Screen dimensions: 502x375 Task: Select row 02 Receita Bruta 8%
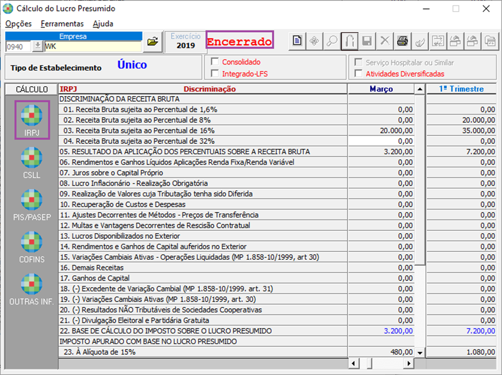tap(203, 120)
